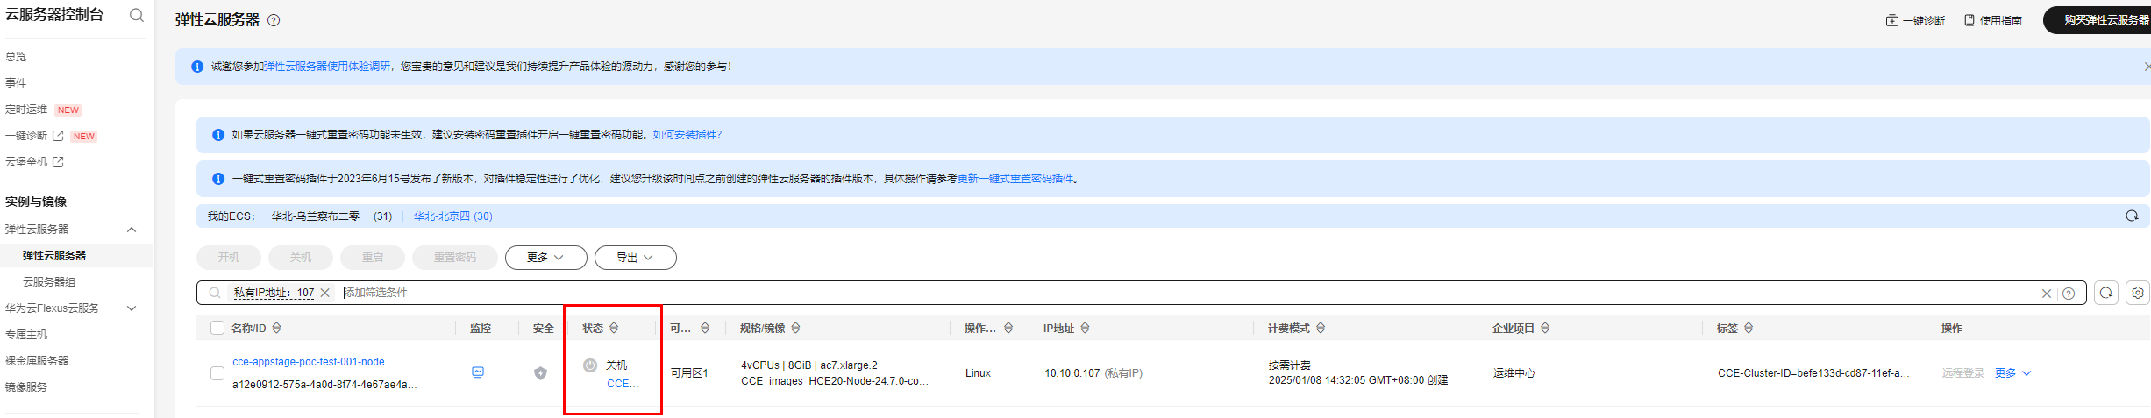The width and height of the screenshot is (2151, 418).
Task: Click the monitoring chart icon in server row
Action: tap(478, 372)
